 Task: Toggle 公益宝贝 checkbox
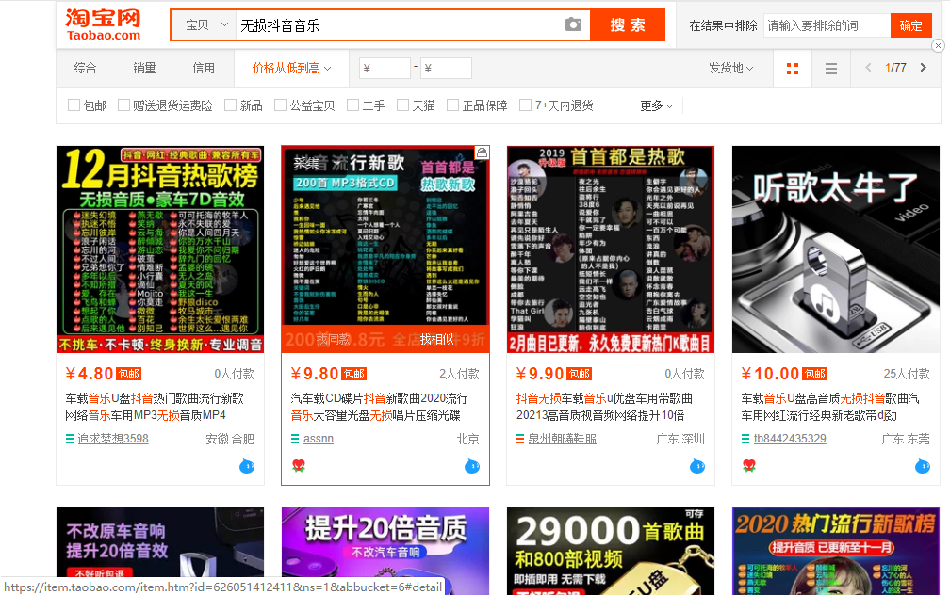pos(280,105)
